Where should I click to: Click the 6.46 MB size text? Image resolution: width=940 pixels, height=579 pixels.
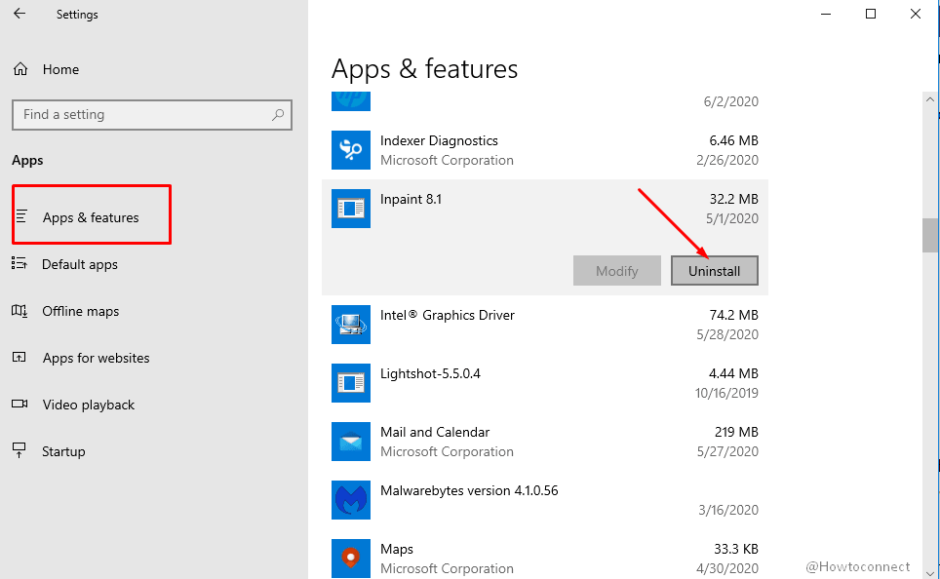[734, 140]
